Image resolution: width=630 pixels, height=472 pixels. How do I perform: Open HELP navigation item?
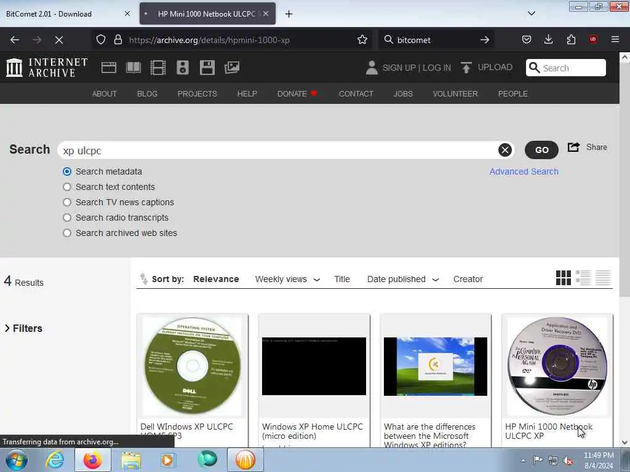point(247,93)
